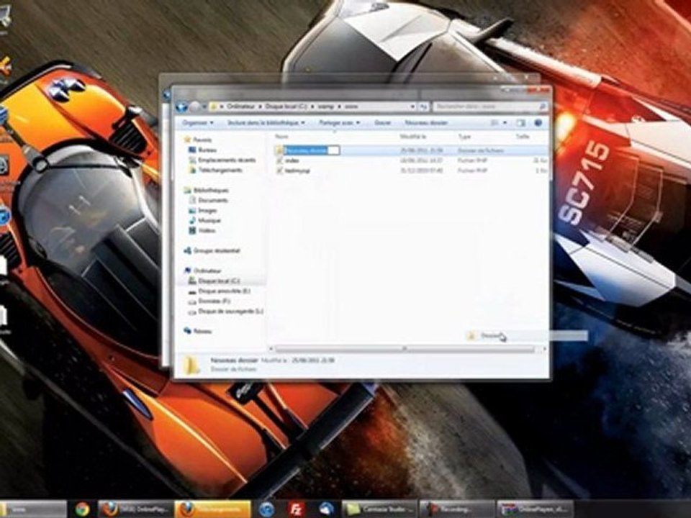
Task: Click the large folder icon in the details pane
Action: [193, 365]
